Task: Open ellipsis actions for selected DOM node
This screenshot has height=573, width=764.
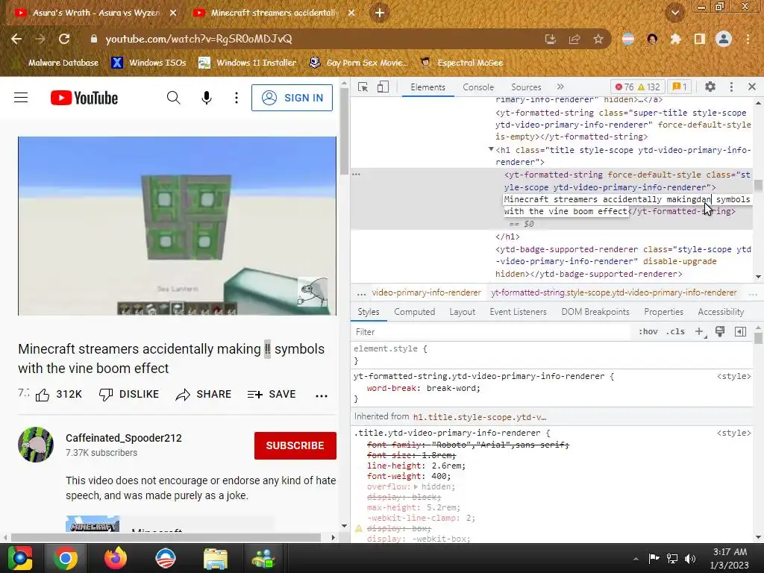Action: click(x=356, y=175)
